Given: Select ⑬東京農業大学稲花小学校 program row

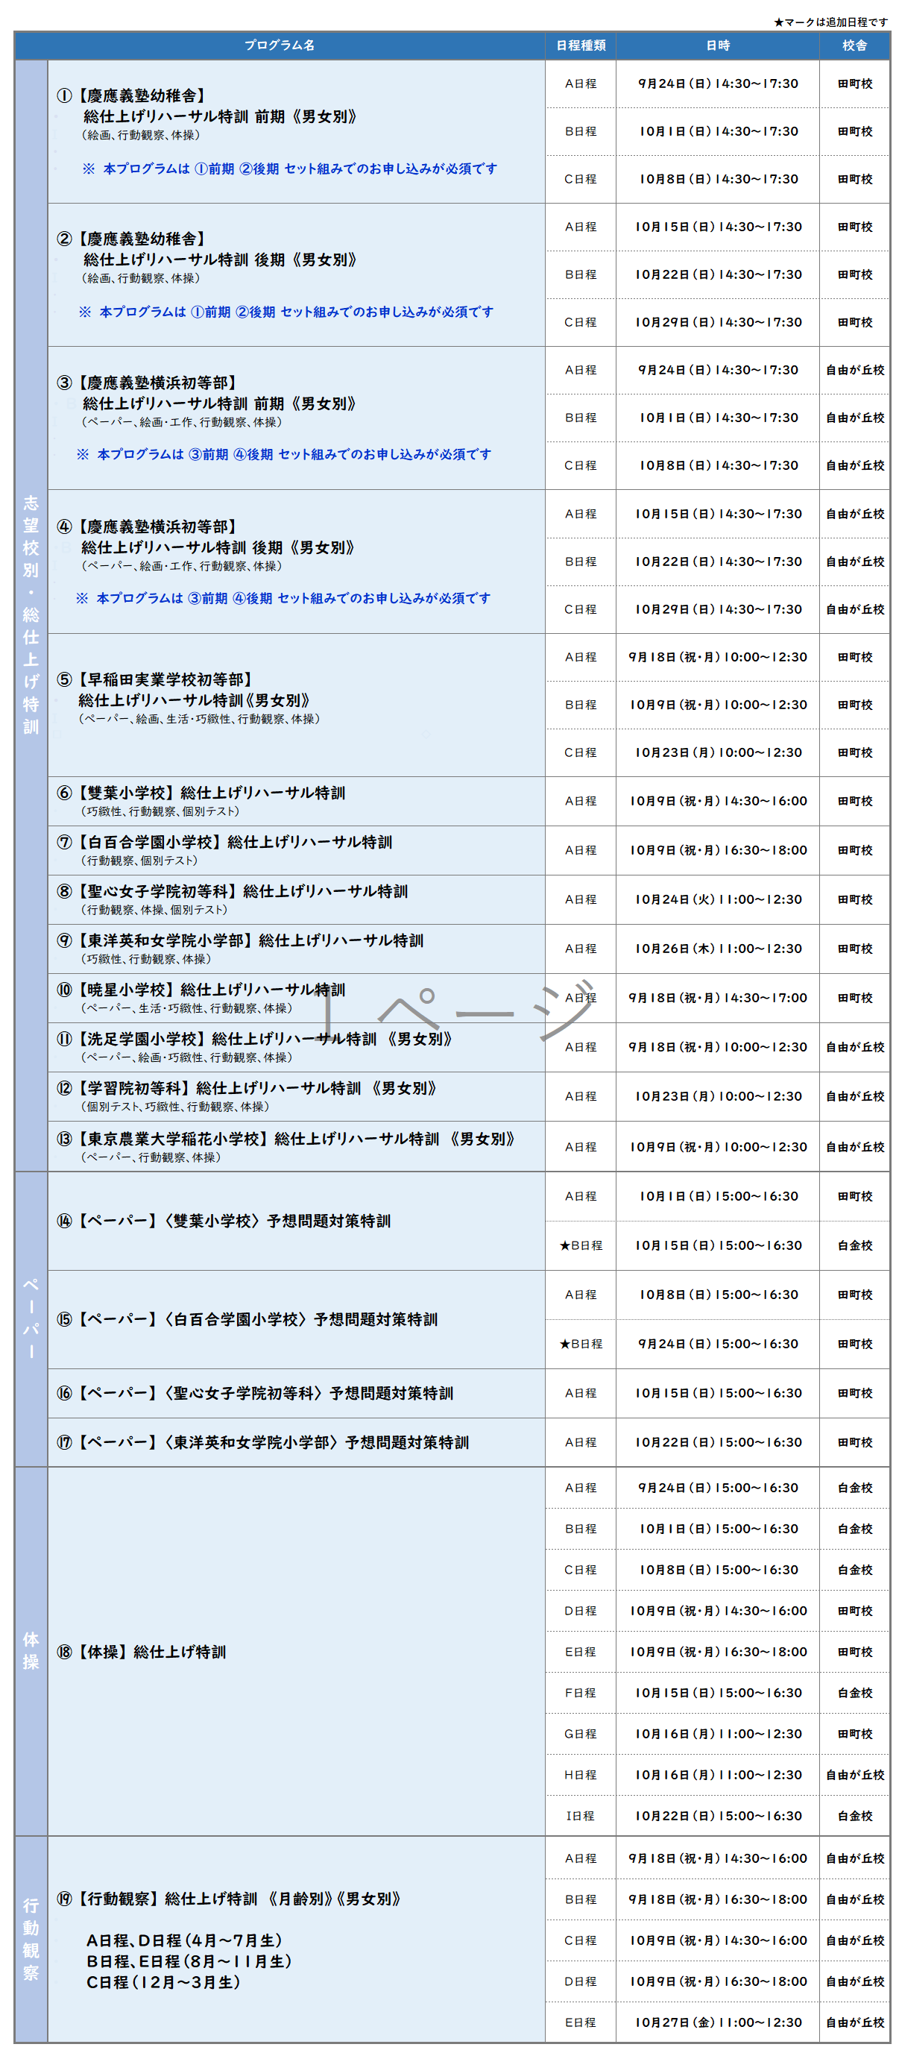Looking at the screenshot, I should (296, 1146).
